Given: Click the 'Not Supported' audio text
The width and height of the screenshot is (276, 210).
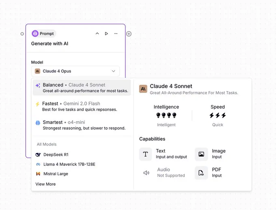Looking at the screenshot, I should point(171,176).
